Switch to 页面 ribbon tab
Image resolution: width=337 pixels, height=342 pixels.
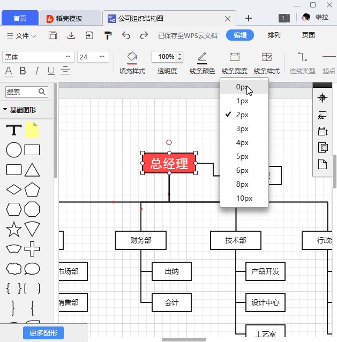click(x=308, y=35)
